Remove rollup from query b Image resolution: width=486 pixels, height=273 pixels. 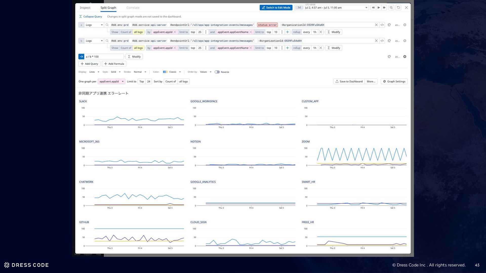321,48
